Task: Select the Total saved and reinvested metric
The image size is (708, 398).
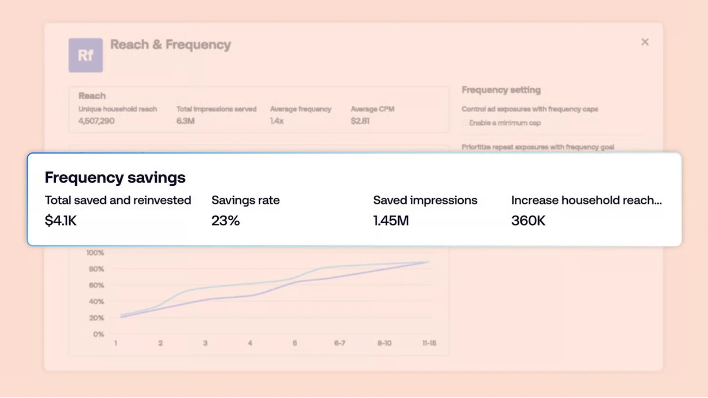Action: click(118, 200)
